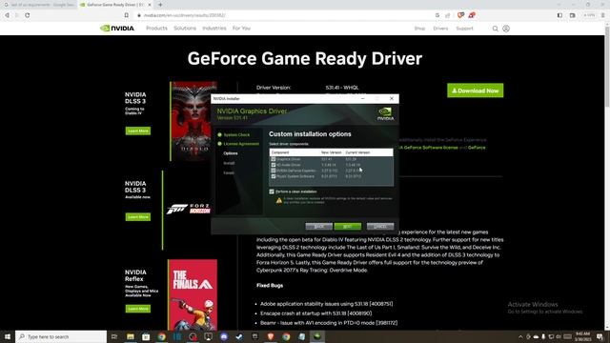Open a new browser tab
The height and width of the screenshot is (343, 610).
click(x=160, y=5)
